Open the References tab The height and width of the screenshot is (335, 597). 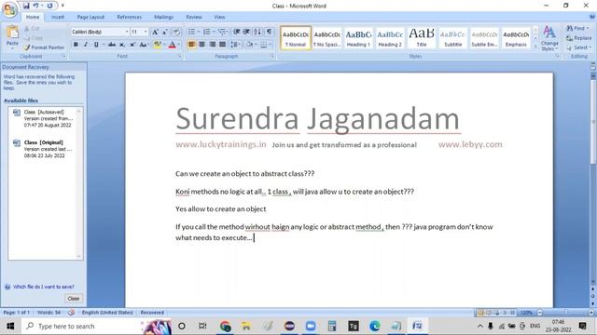[x=129, y=17]
